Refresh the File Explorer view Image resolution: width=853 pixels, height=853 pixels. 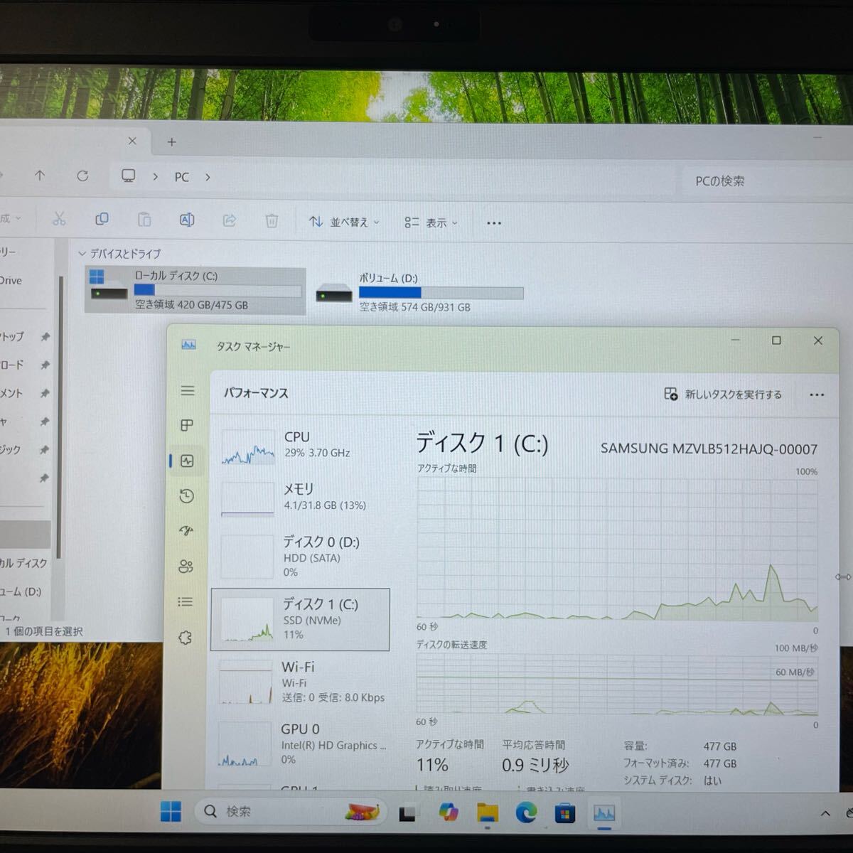[x=82, y=176]
